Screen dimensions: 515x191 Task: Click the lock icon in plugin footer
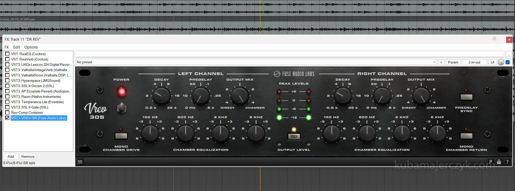tap(499, 162)
